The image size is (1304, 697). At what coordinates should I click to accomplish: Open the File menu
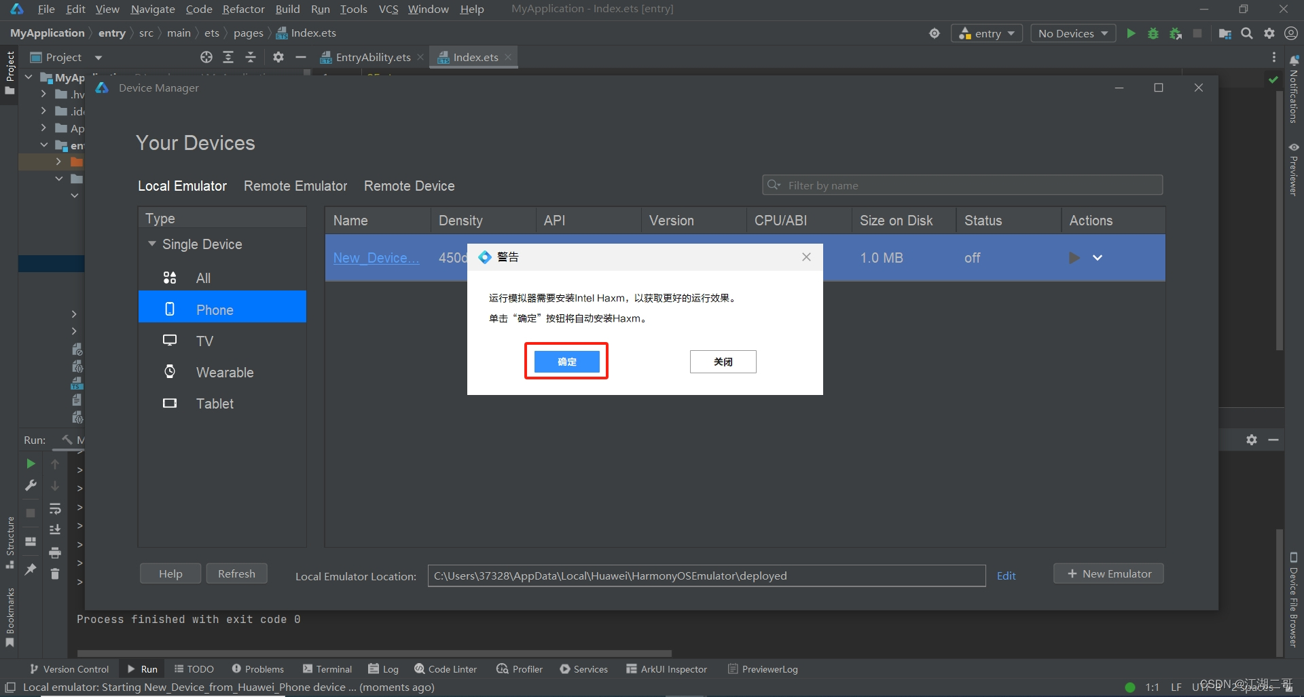[x=46, y=9]
